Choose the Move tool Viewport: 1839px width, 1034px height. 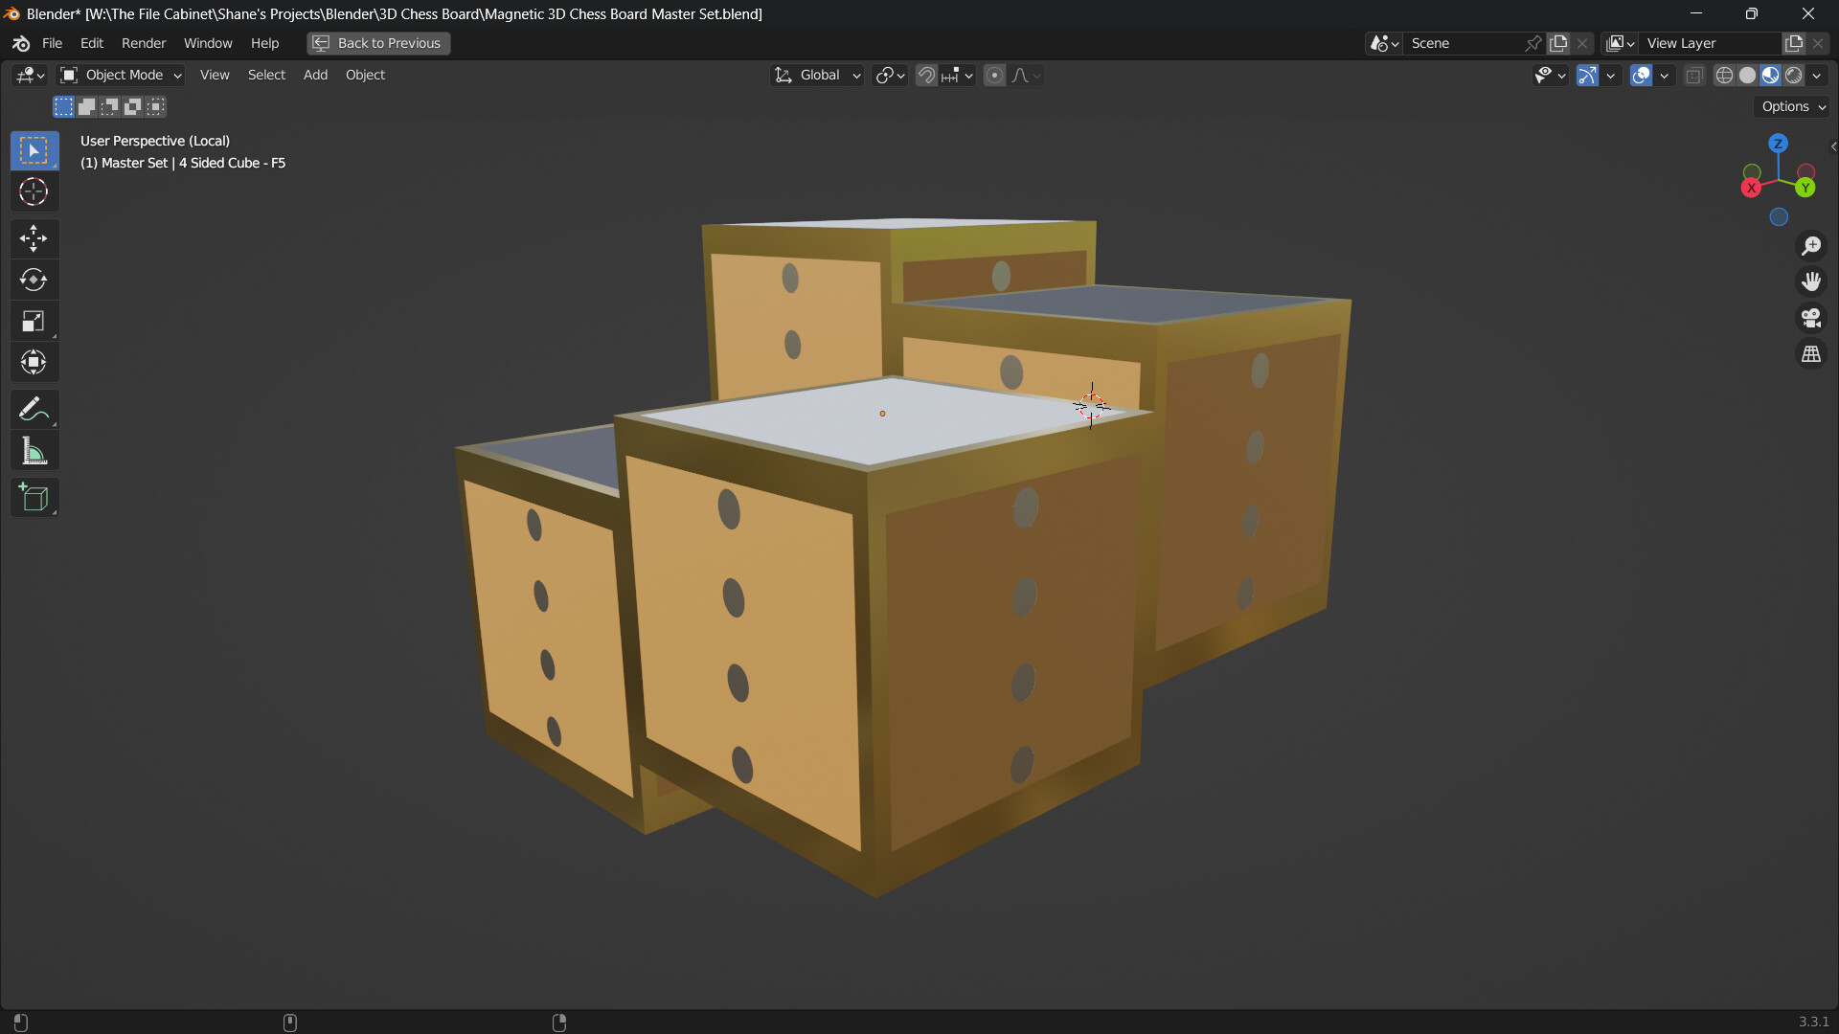34,238
